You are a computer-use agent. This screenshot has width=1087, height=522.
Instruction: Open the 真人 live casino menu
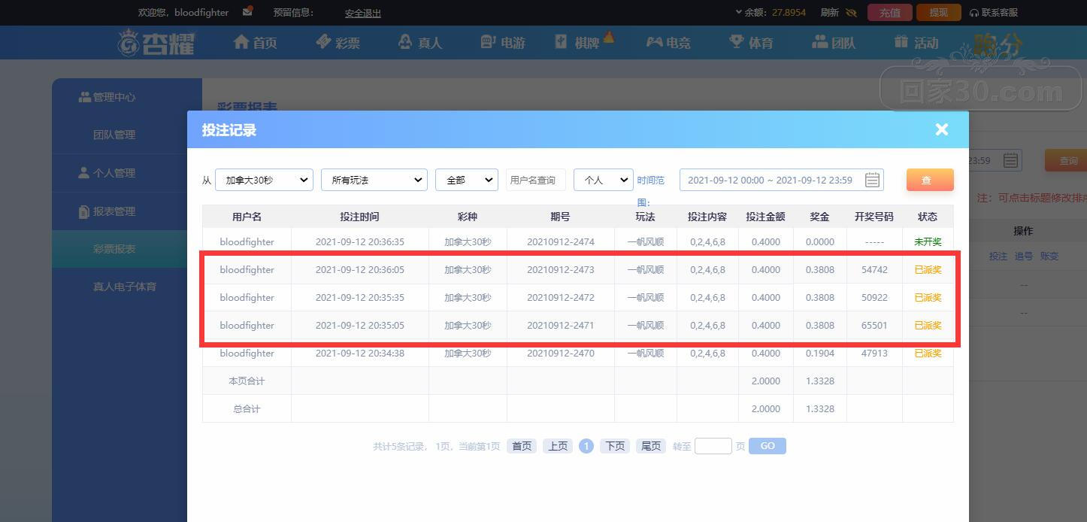click(420, 42)
